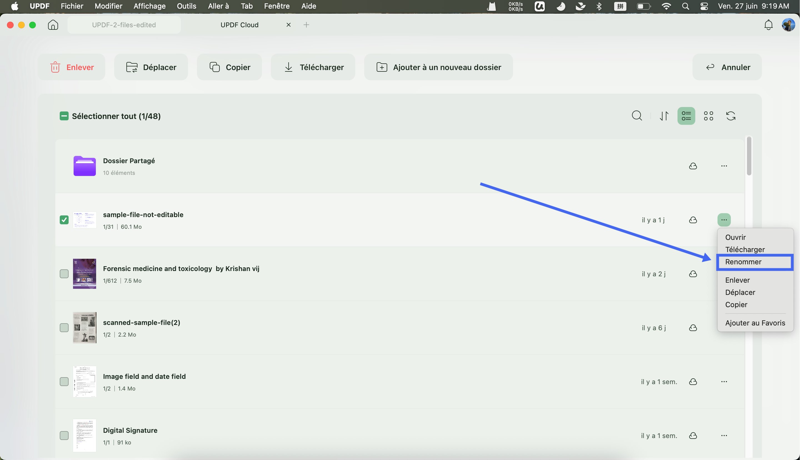Check the Digital Signature checkbox
Viewport: 800px width, 460px height.
click(x=64, y=436)
